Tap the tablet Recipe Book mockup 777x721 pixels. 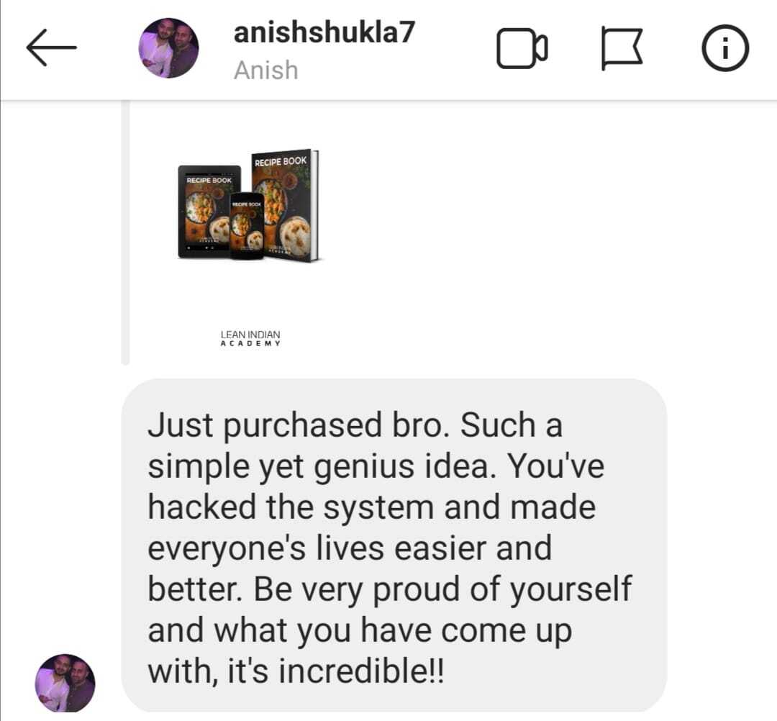[208, 212]
